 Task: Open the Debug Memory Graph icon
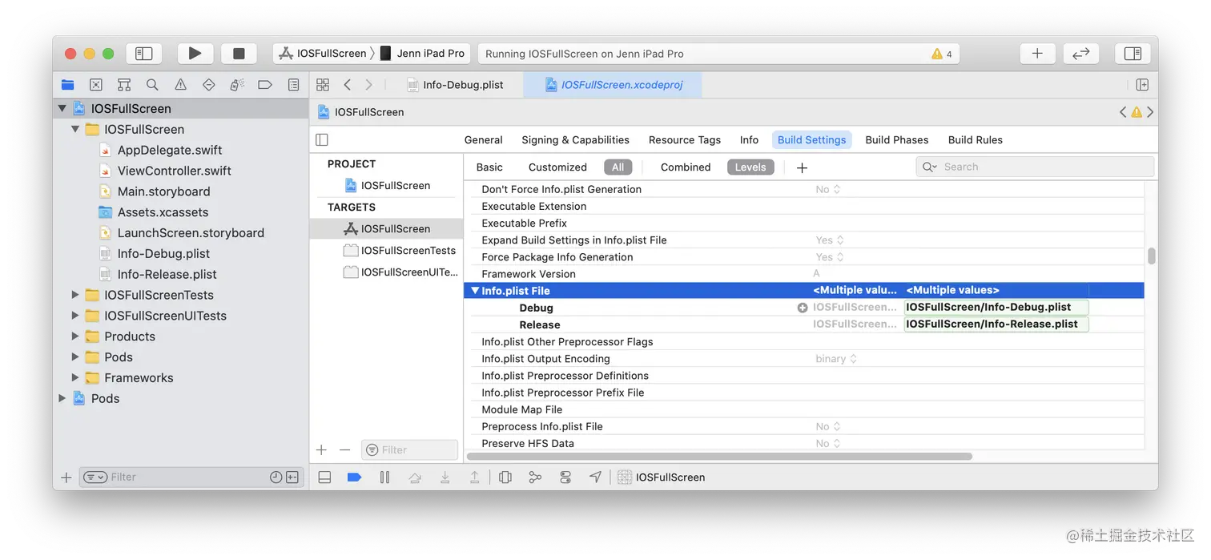coord(535,477)
